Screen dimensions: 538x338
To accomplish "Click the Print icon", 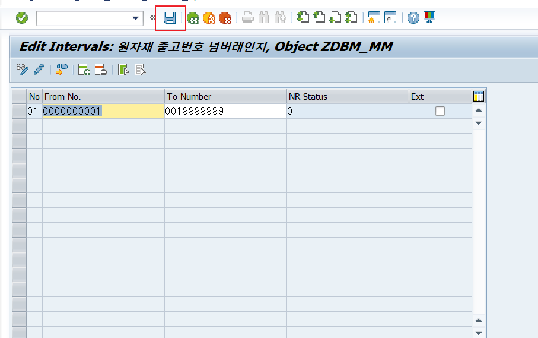I will click(248, 17).
